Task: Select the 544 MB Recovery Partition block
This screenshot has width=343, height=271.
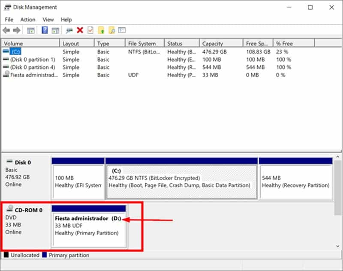Action: [x=295, y=182]
